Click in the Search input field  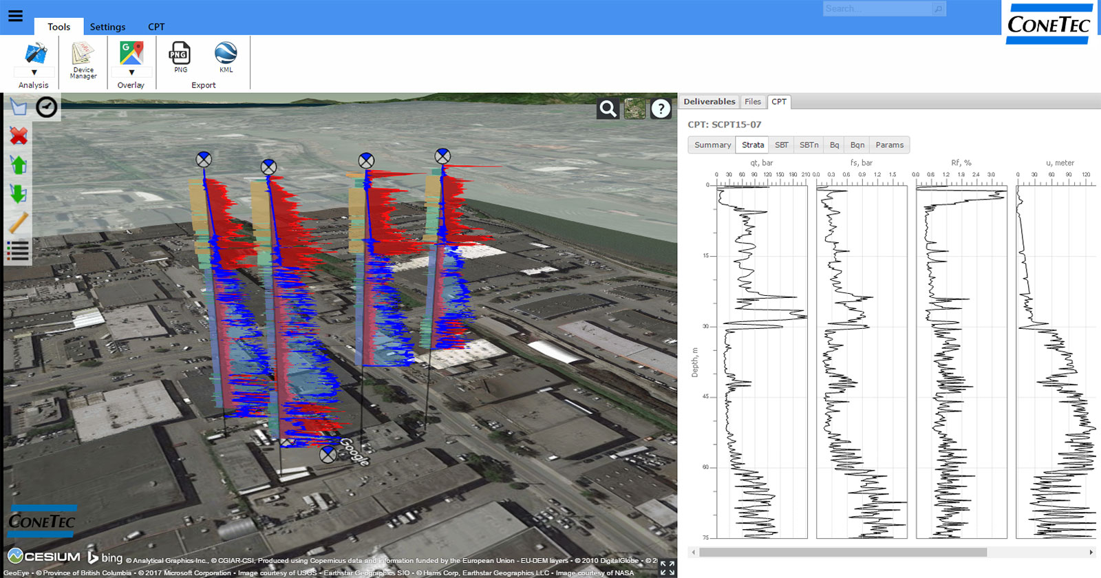click(x=876, y=9)
